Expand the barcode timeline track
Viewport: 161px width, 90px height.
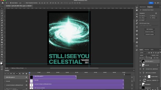5,81
